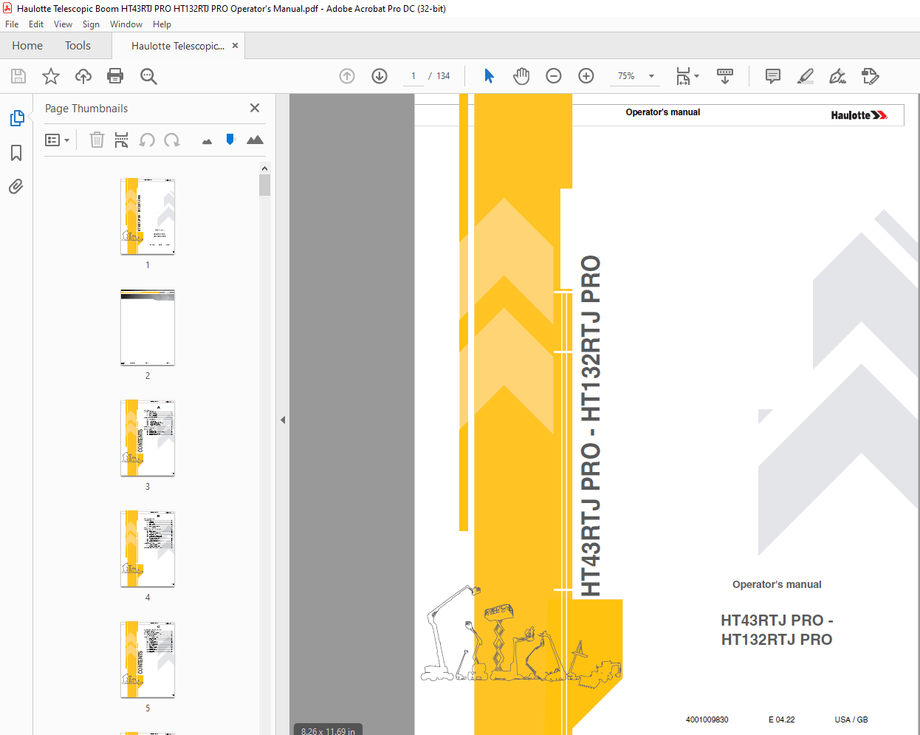Switch to the Home tab
This screenshot has width=920, height=735.
[x=27, y=46]
